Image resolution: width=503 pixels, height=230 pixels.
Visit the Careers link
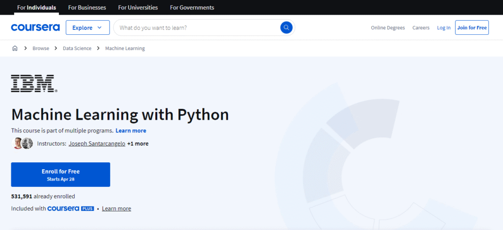(421, 28)
